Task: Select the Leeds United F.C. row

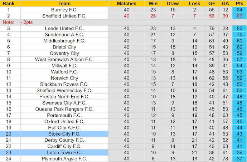Action: (x=64, y=28)
